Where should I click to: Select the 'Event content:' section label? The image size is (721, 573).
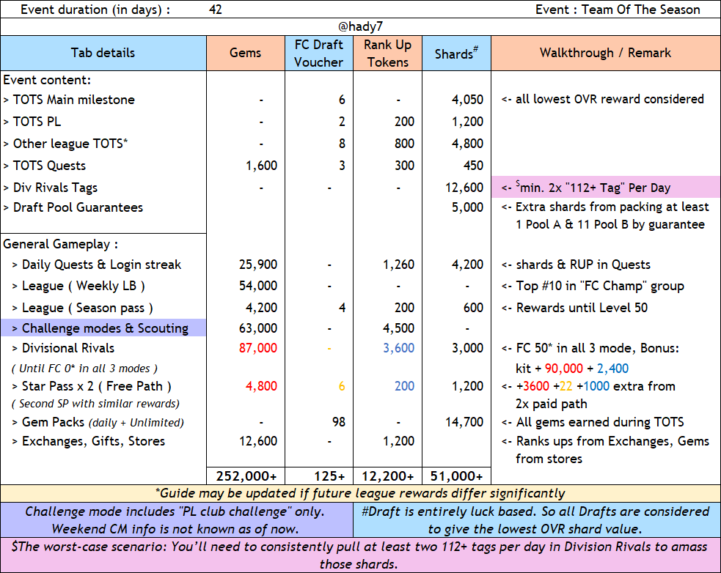click(x=47, y=80)
